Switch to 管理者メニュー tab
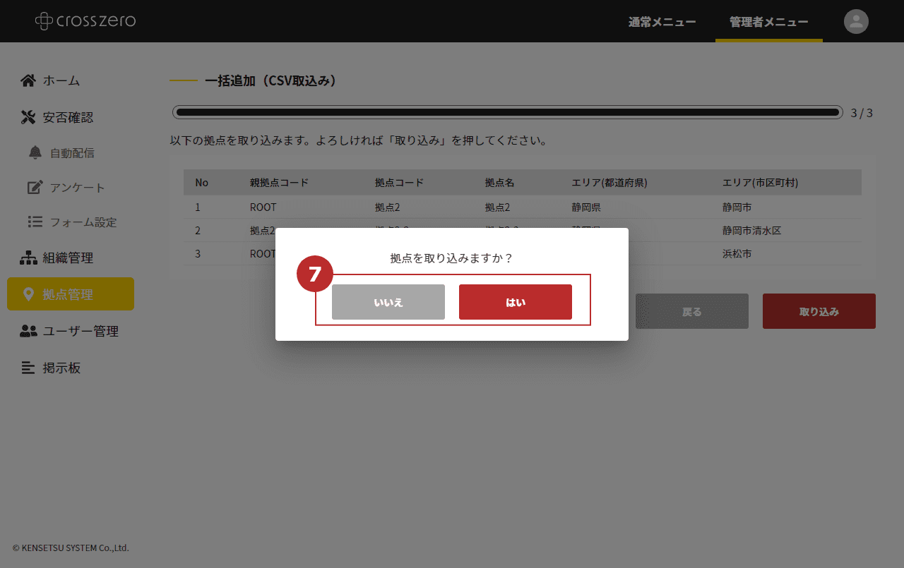This screenshot has height=568, width=904. click(x=769, y=22)
